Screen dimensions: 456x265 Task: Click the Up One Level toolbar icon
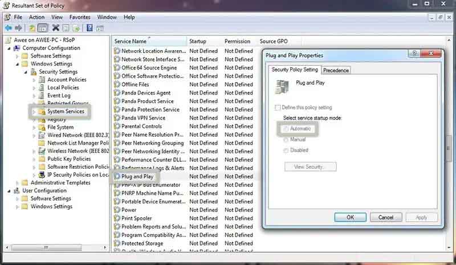click(32, 28)
